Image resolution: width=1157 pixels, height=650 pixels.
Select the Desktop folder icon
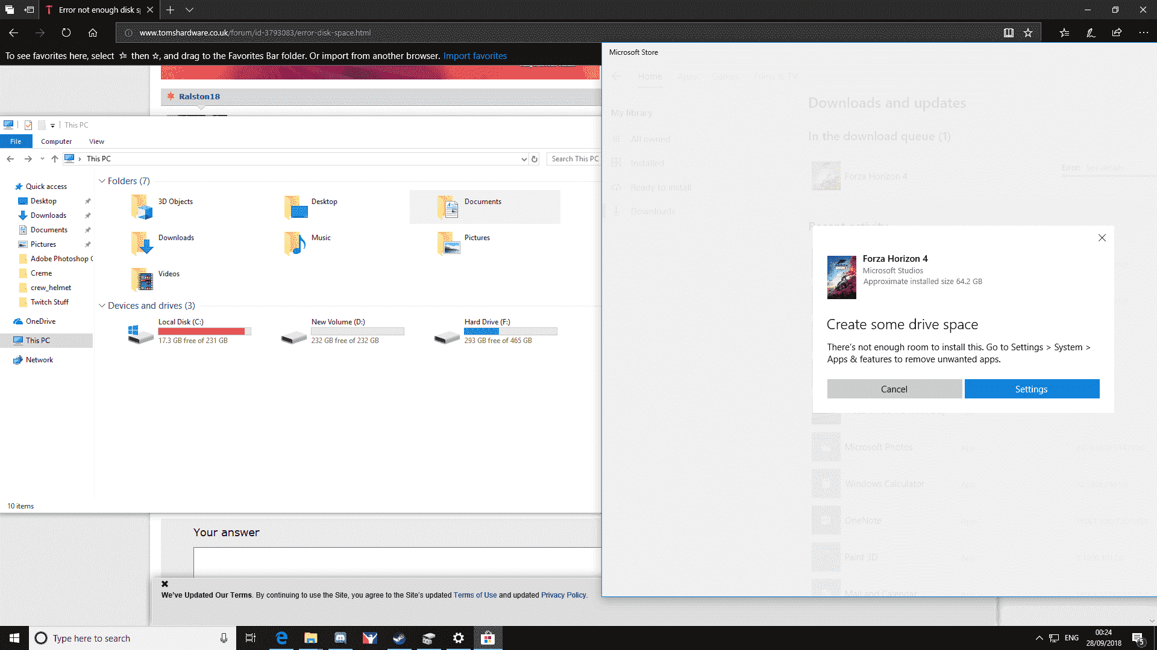tap(296, 207)
